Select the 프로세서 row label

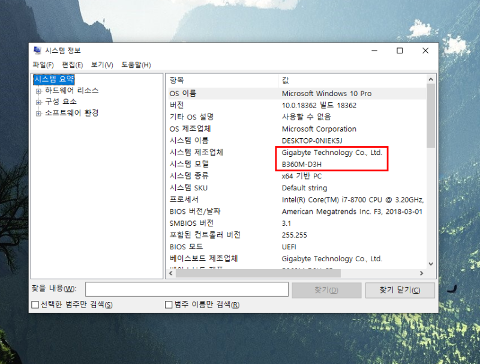pos(184,199)
